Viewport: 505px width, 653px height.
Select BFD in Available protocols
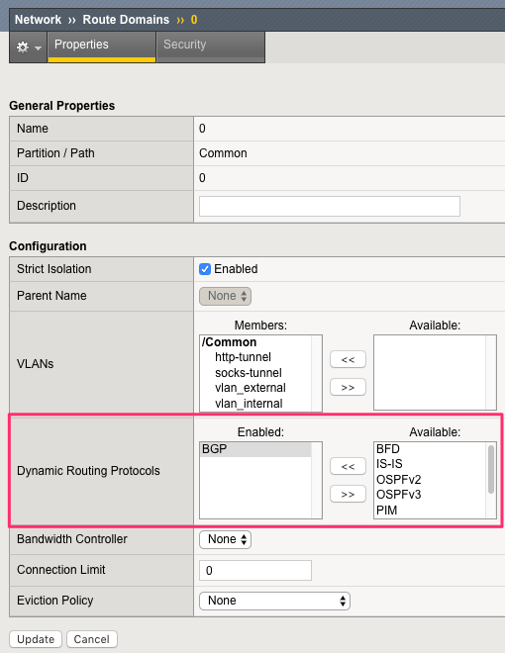(388, 449)
